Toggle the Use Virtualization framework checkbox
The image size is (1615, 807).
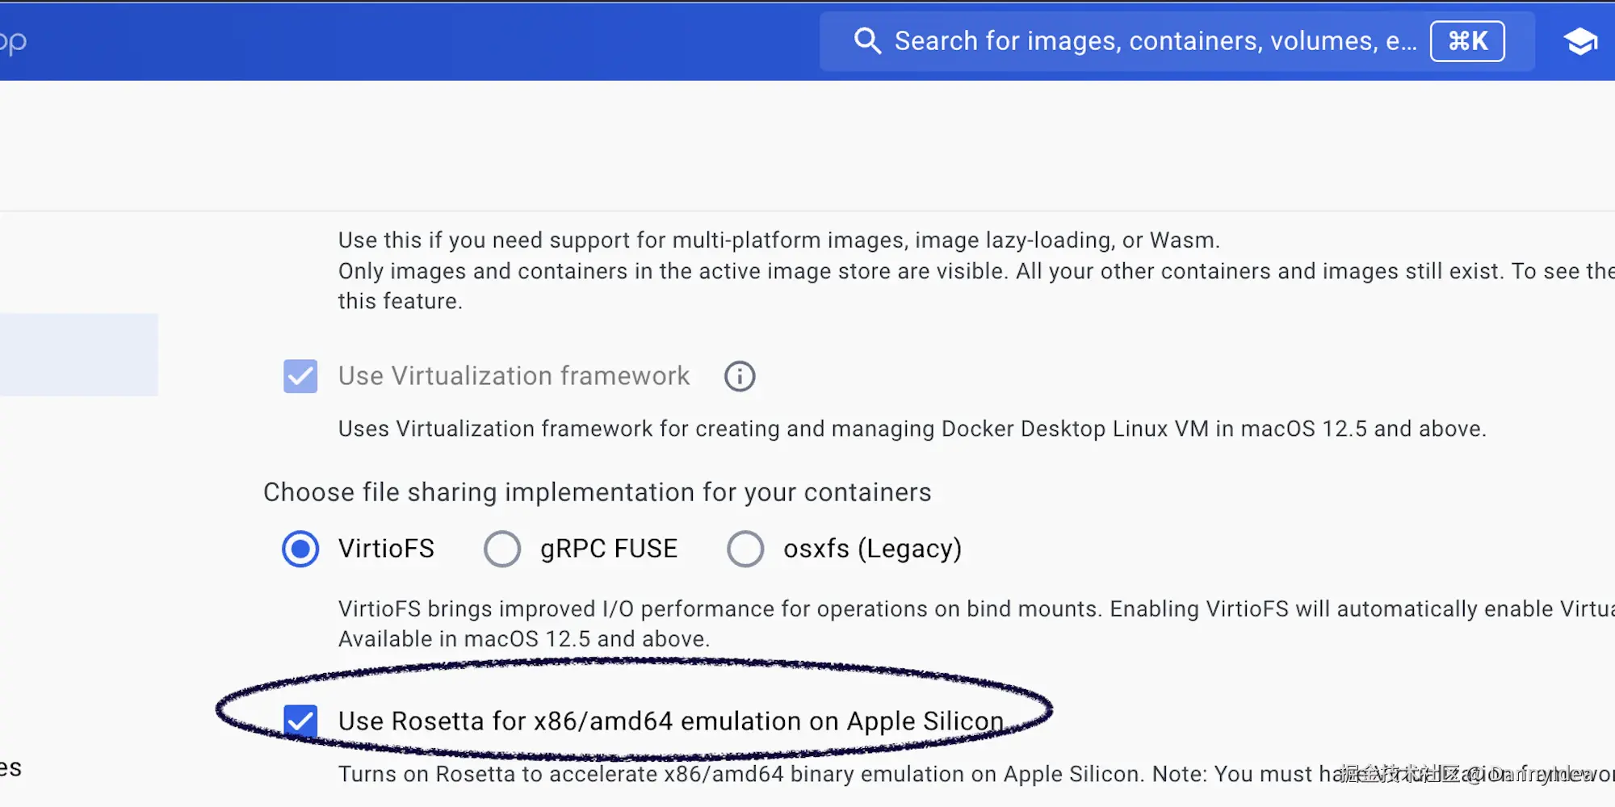click(300, 376)
